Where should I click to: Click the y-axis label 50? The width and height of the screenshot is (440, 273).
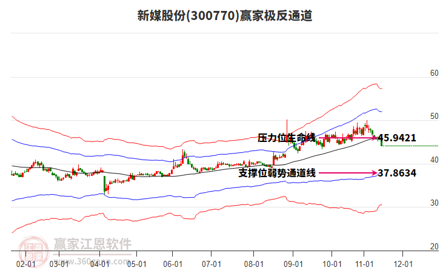(434, 116)
